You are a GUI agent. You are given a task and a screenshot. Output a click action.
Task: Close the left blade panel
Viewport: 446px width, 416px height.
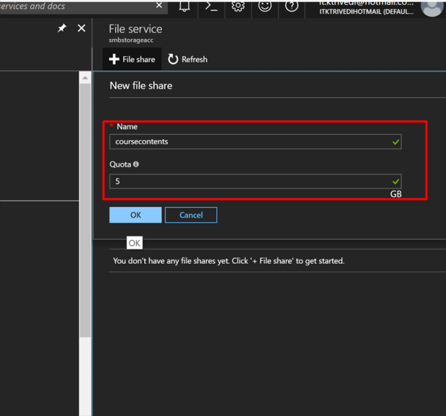82,28
